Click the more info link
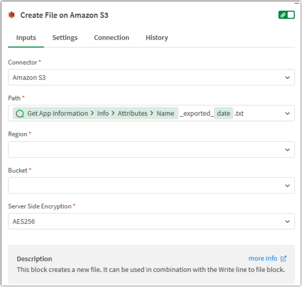This screenshot has width=302, height=287. [263, 258]
